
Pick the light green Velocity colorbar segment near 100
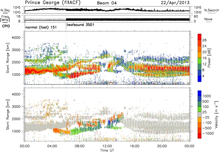[200, 109]
